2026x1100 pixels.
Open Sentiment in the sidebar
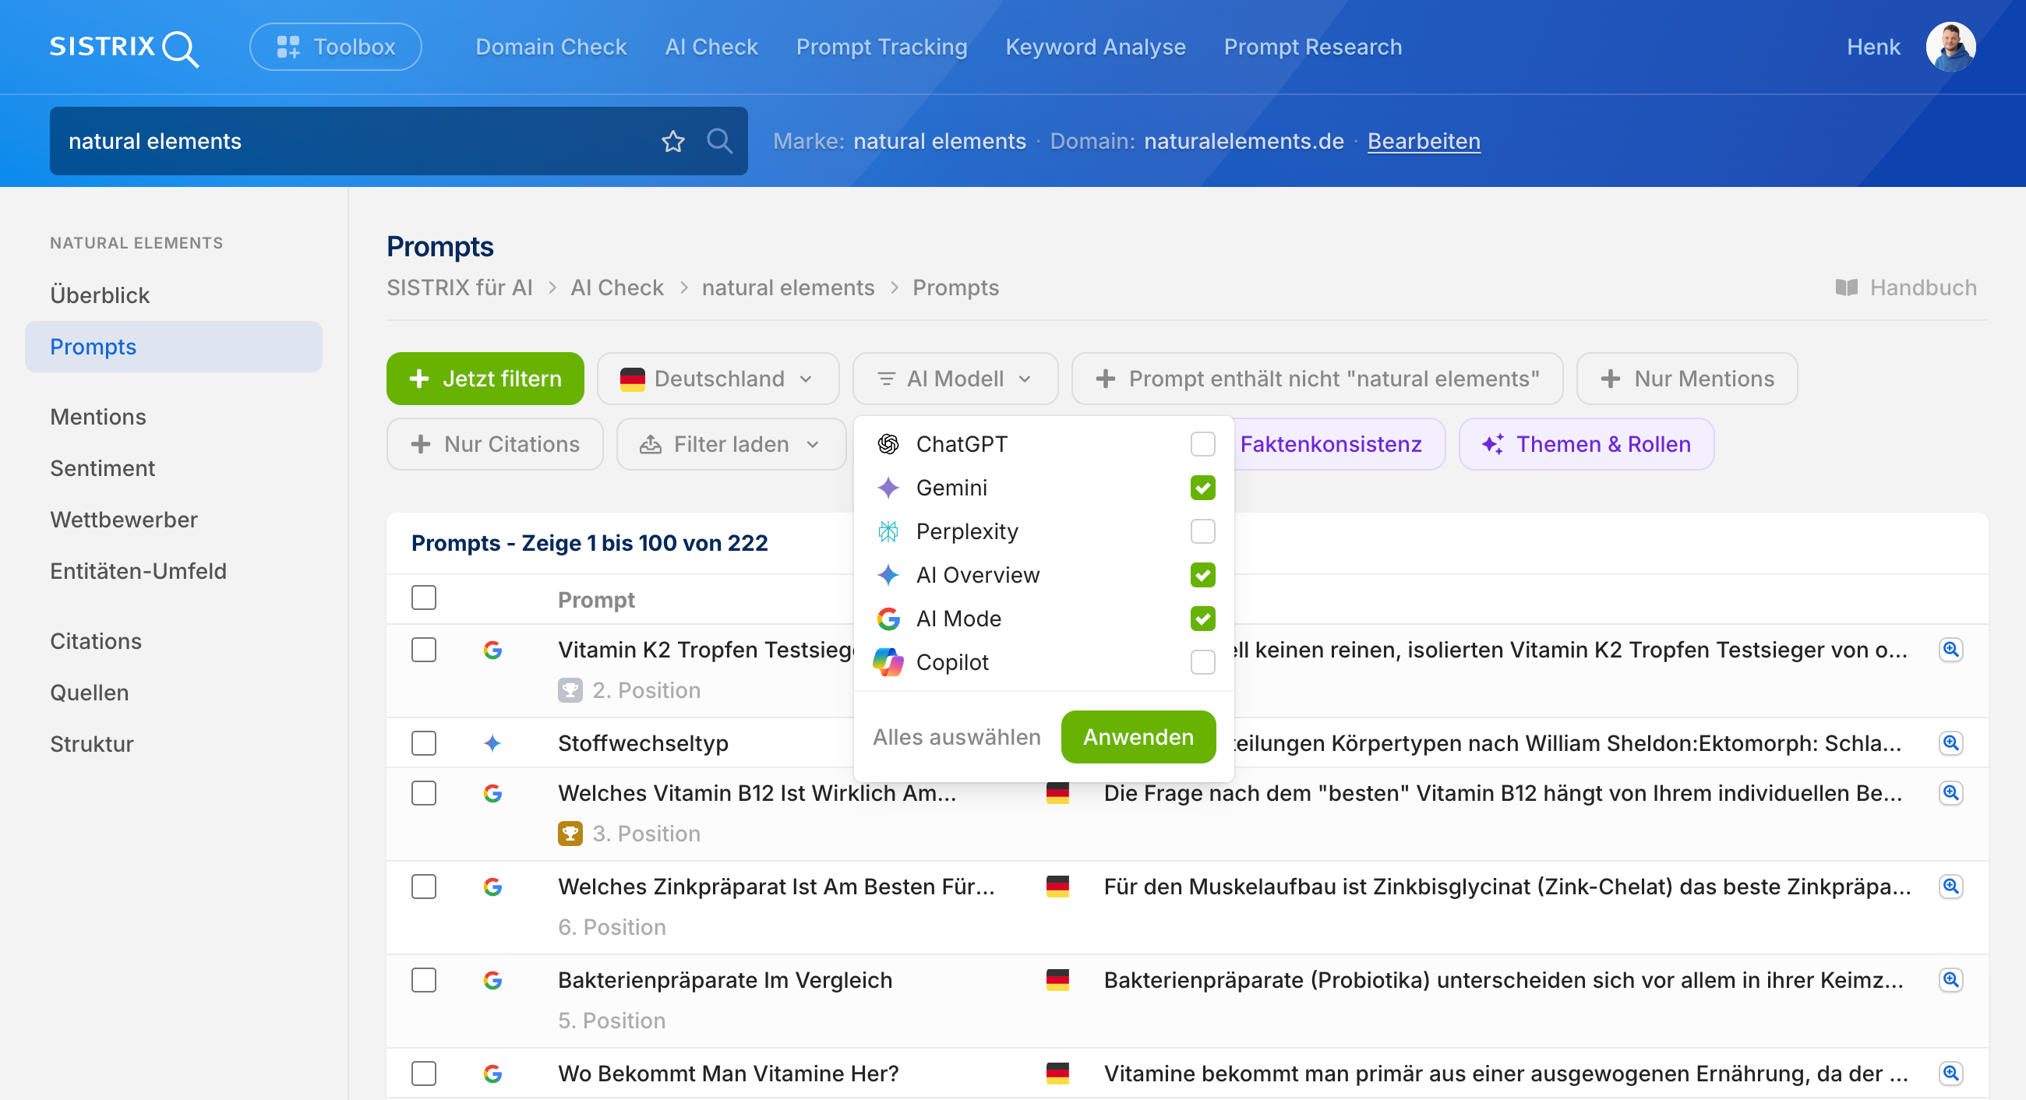pos(102,469)
